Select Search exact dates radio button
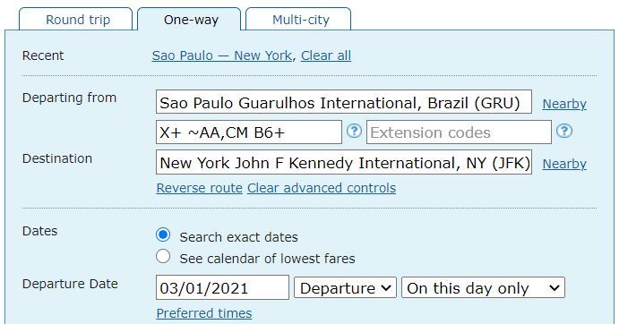Image resolution: width=619 pixels, height=324 pixels. (x=163, y=234)
